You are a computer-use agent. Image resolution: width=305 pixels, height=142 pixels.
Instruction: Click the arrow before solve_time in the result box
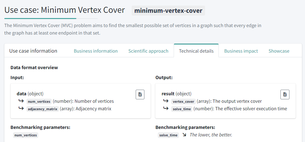(x=166, y=109)
